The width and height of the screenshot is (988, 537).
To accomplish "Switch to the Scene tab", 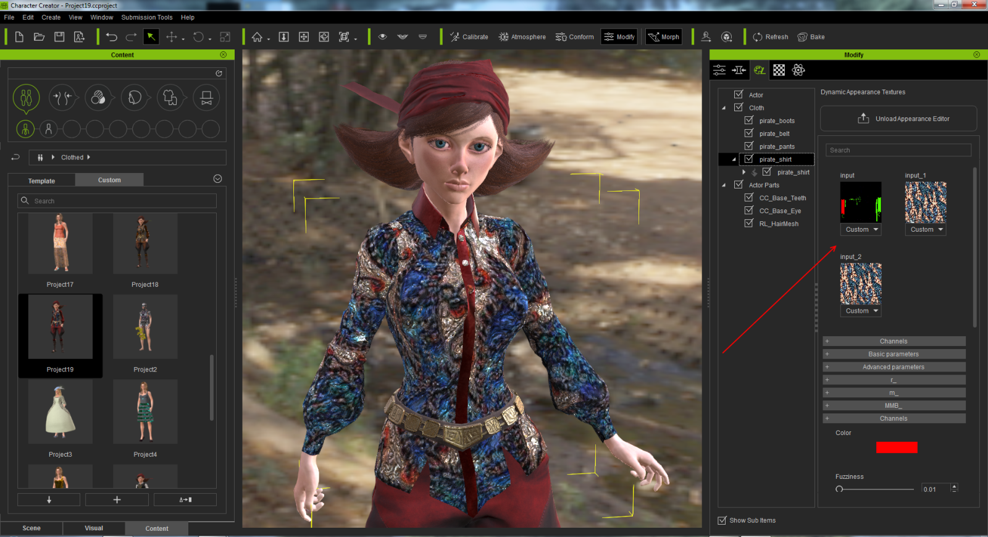I will [31, 528].
